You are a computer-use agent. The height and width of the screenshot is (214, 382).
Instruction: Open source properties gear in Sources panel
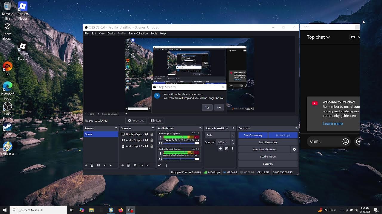[x=135, y=165]
